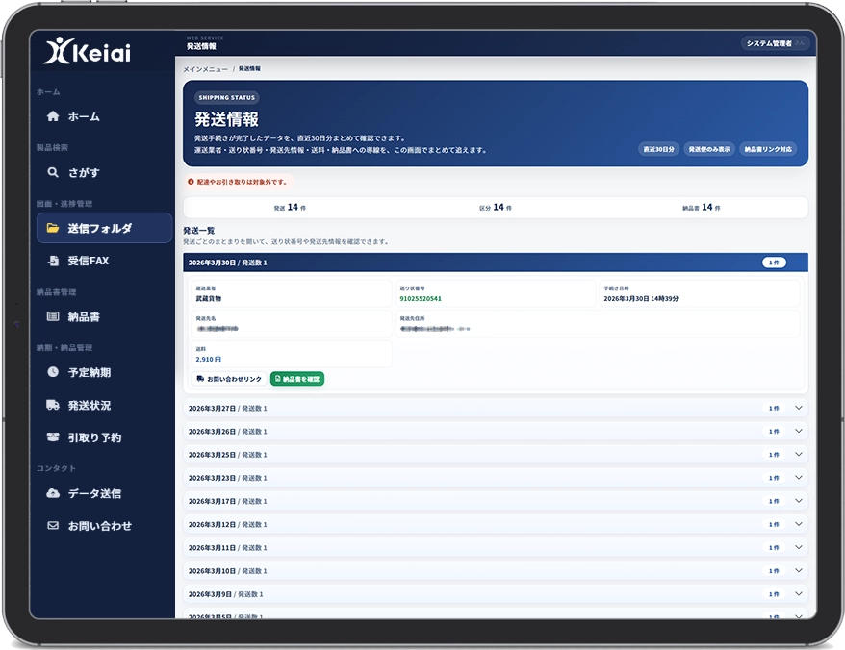Open 納品書 menu item

tap(105, 316)
